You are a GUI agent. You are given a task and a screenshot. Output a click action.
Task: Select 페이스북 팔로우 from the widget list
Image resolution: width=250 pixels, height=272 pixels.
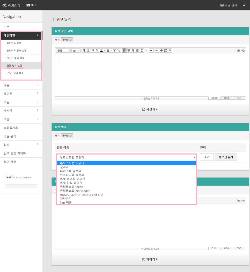pyautogui.click(x=126, y=171)
